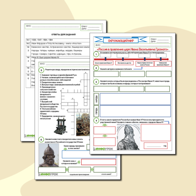196x196 pixels.
Task: Click the Класс/Дата box on the front worksheet
Action: [x=160, y=40]
